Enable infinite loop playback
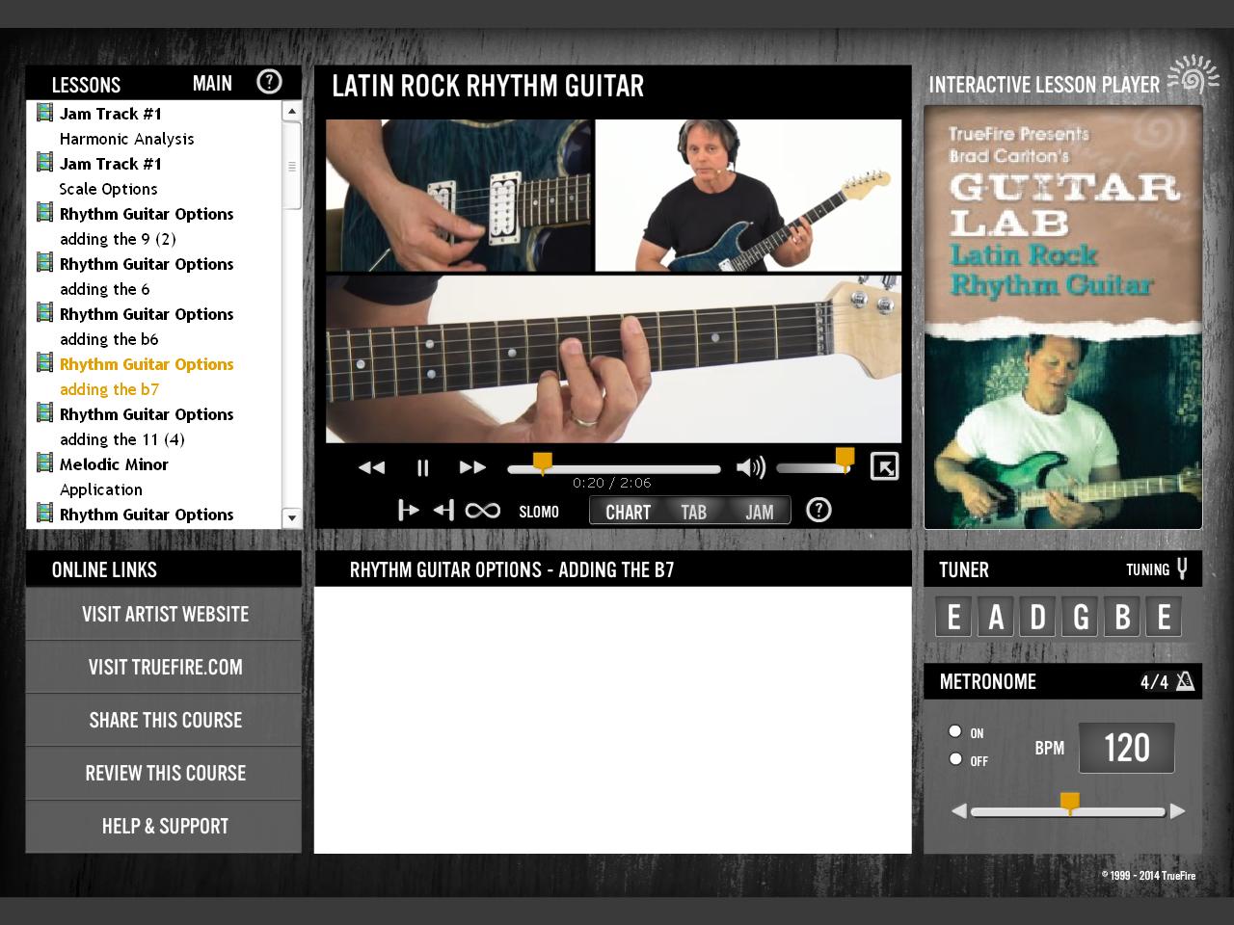Viewport: 1234px width, 925px height. tap(482, 511)
